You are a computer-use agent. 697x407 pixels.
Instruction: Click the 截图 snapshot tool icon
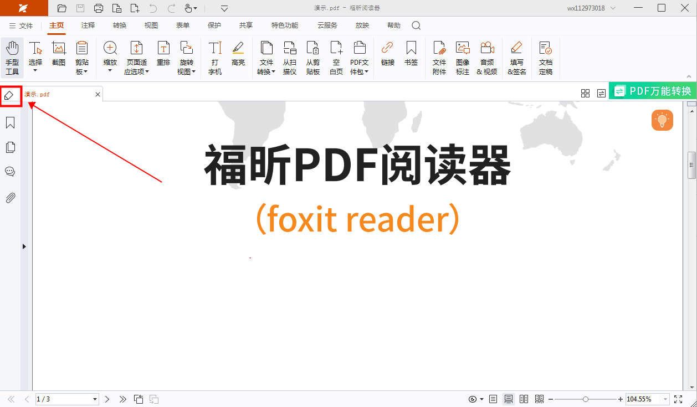[59, 54]
